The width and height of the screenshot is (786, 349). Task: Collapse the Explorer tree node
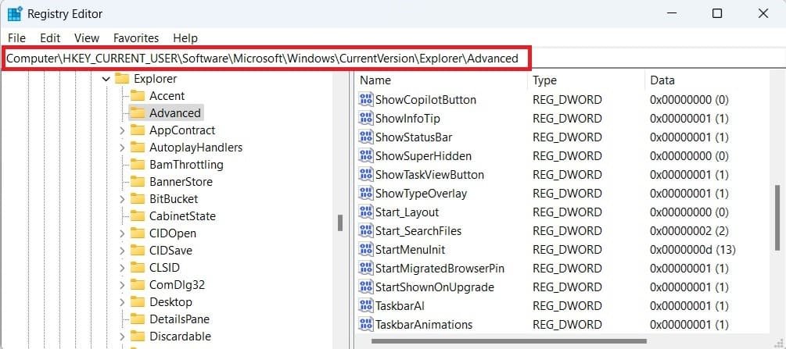tap(106, 79)
